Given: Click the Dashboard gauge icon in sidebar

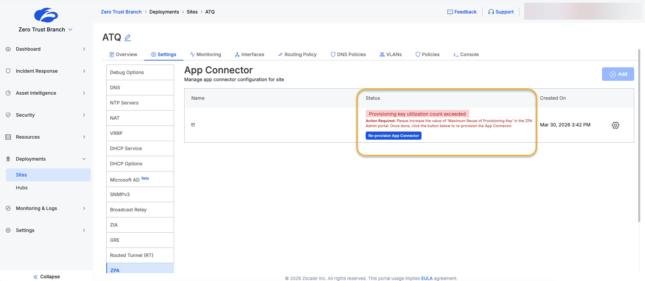Looking at the screenshot, I should point(8,49).
